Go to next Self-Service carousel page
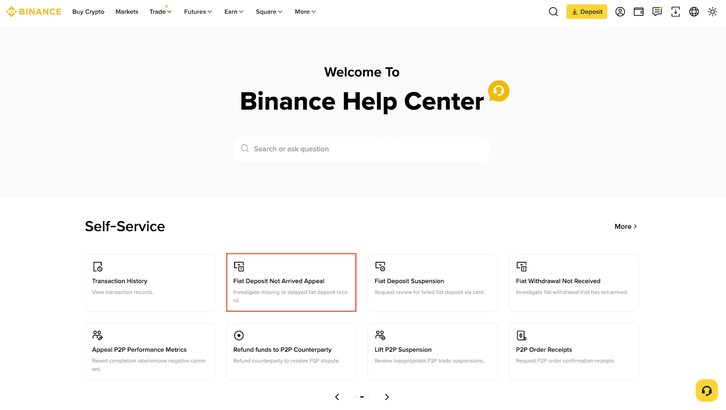Viewport: 726px width, 410px height. point(387,397)
